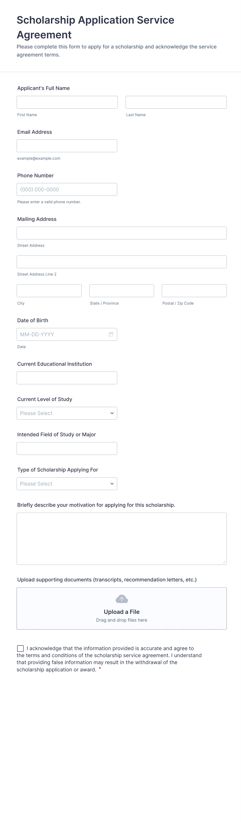Focus the Postal / Zip Code field

point(194,291)
